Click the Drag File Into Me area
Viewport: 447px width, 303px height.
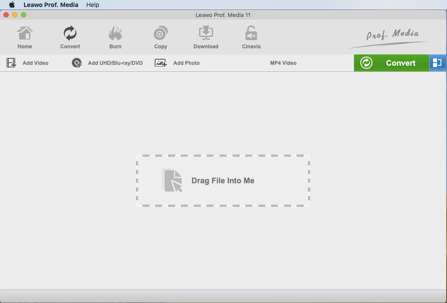pyautogui.click(x=223, y=181)
